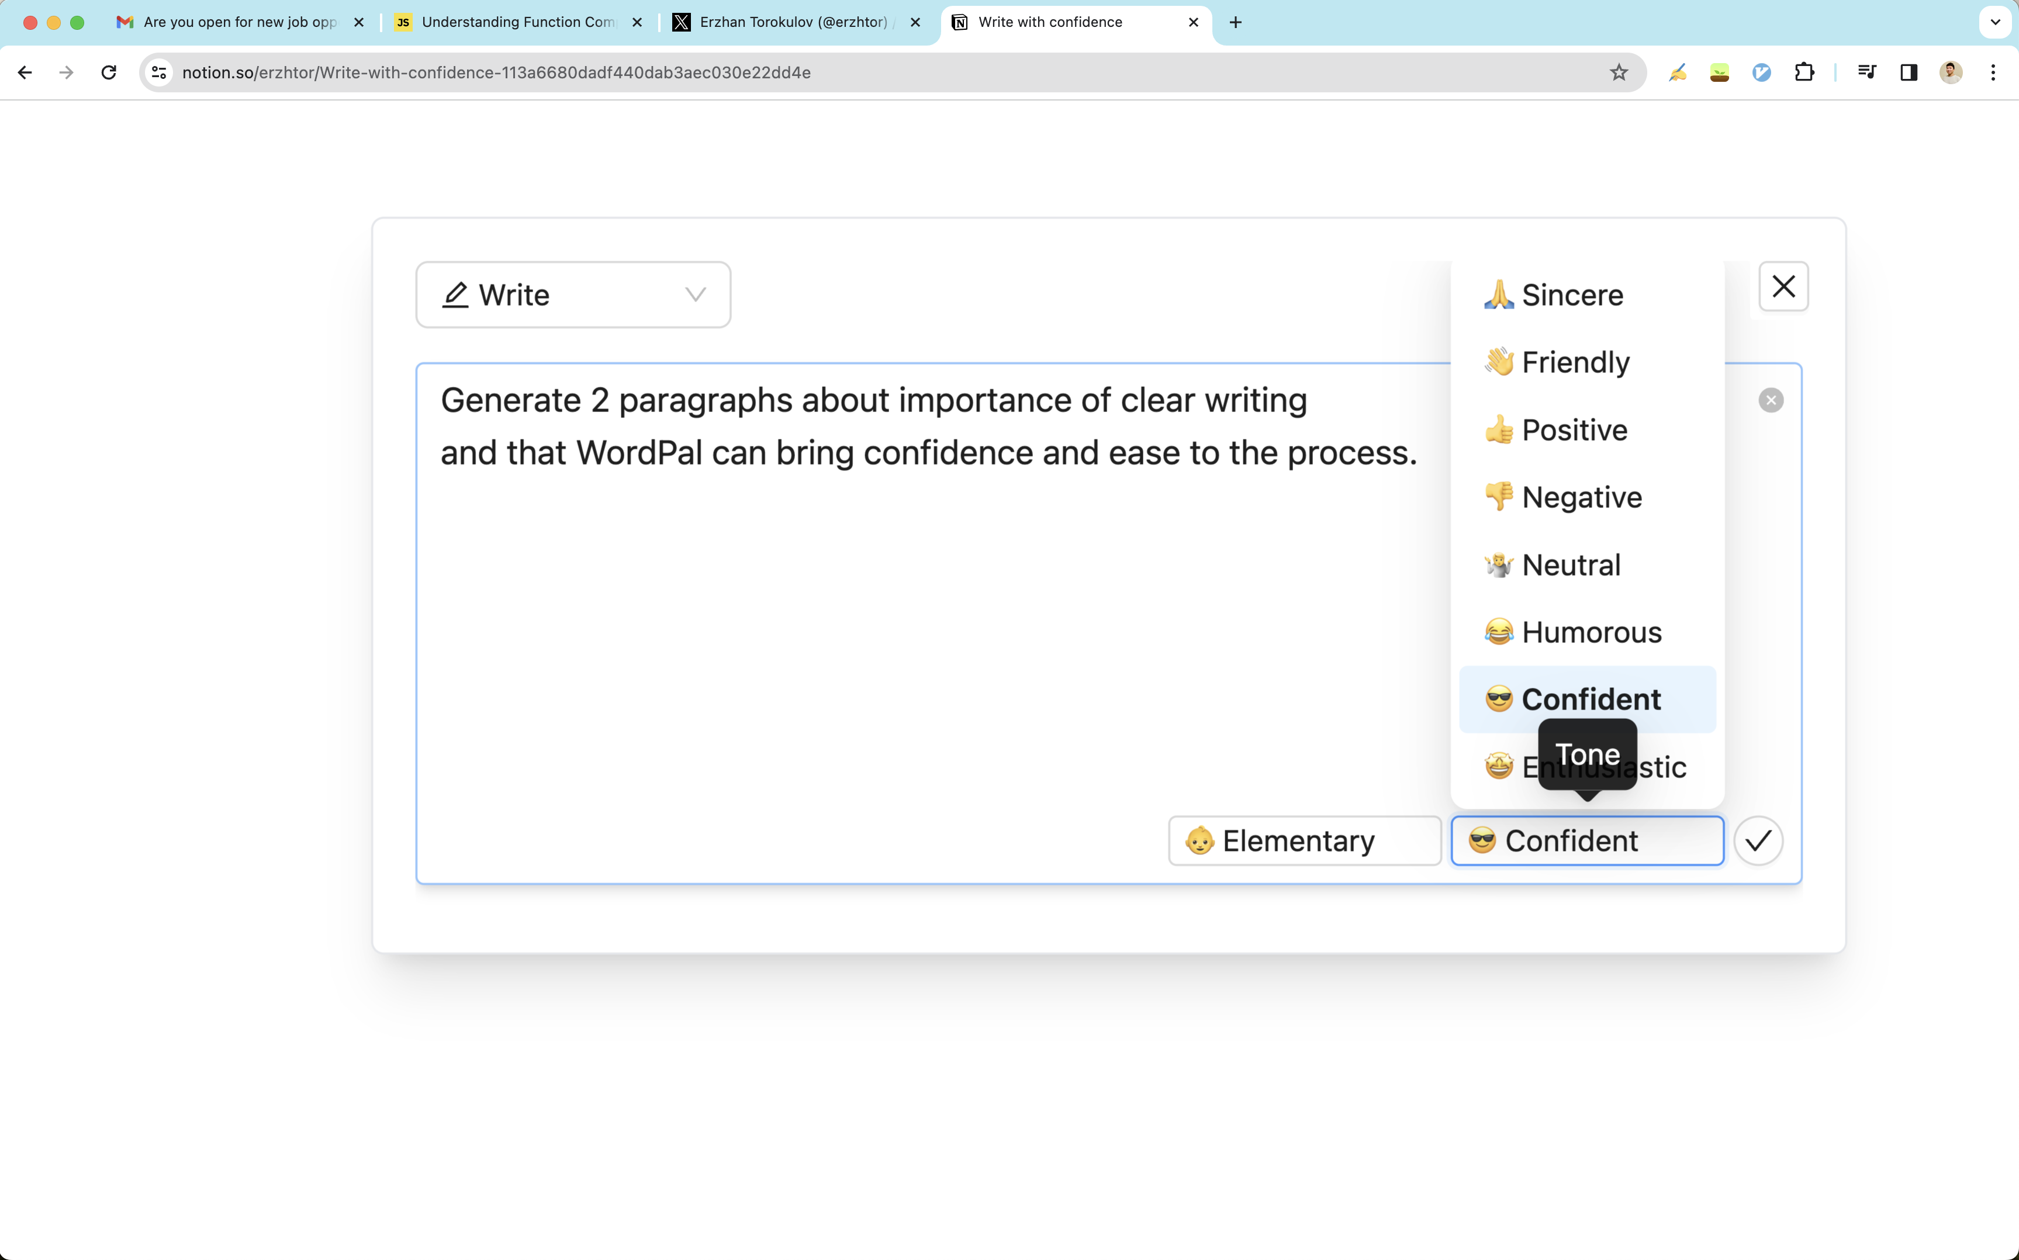The width and height of the screenshot is (2019, 1260).
Task: Open the Chrome profile avatar
Action: click(1951, 72)
